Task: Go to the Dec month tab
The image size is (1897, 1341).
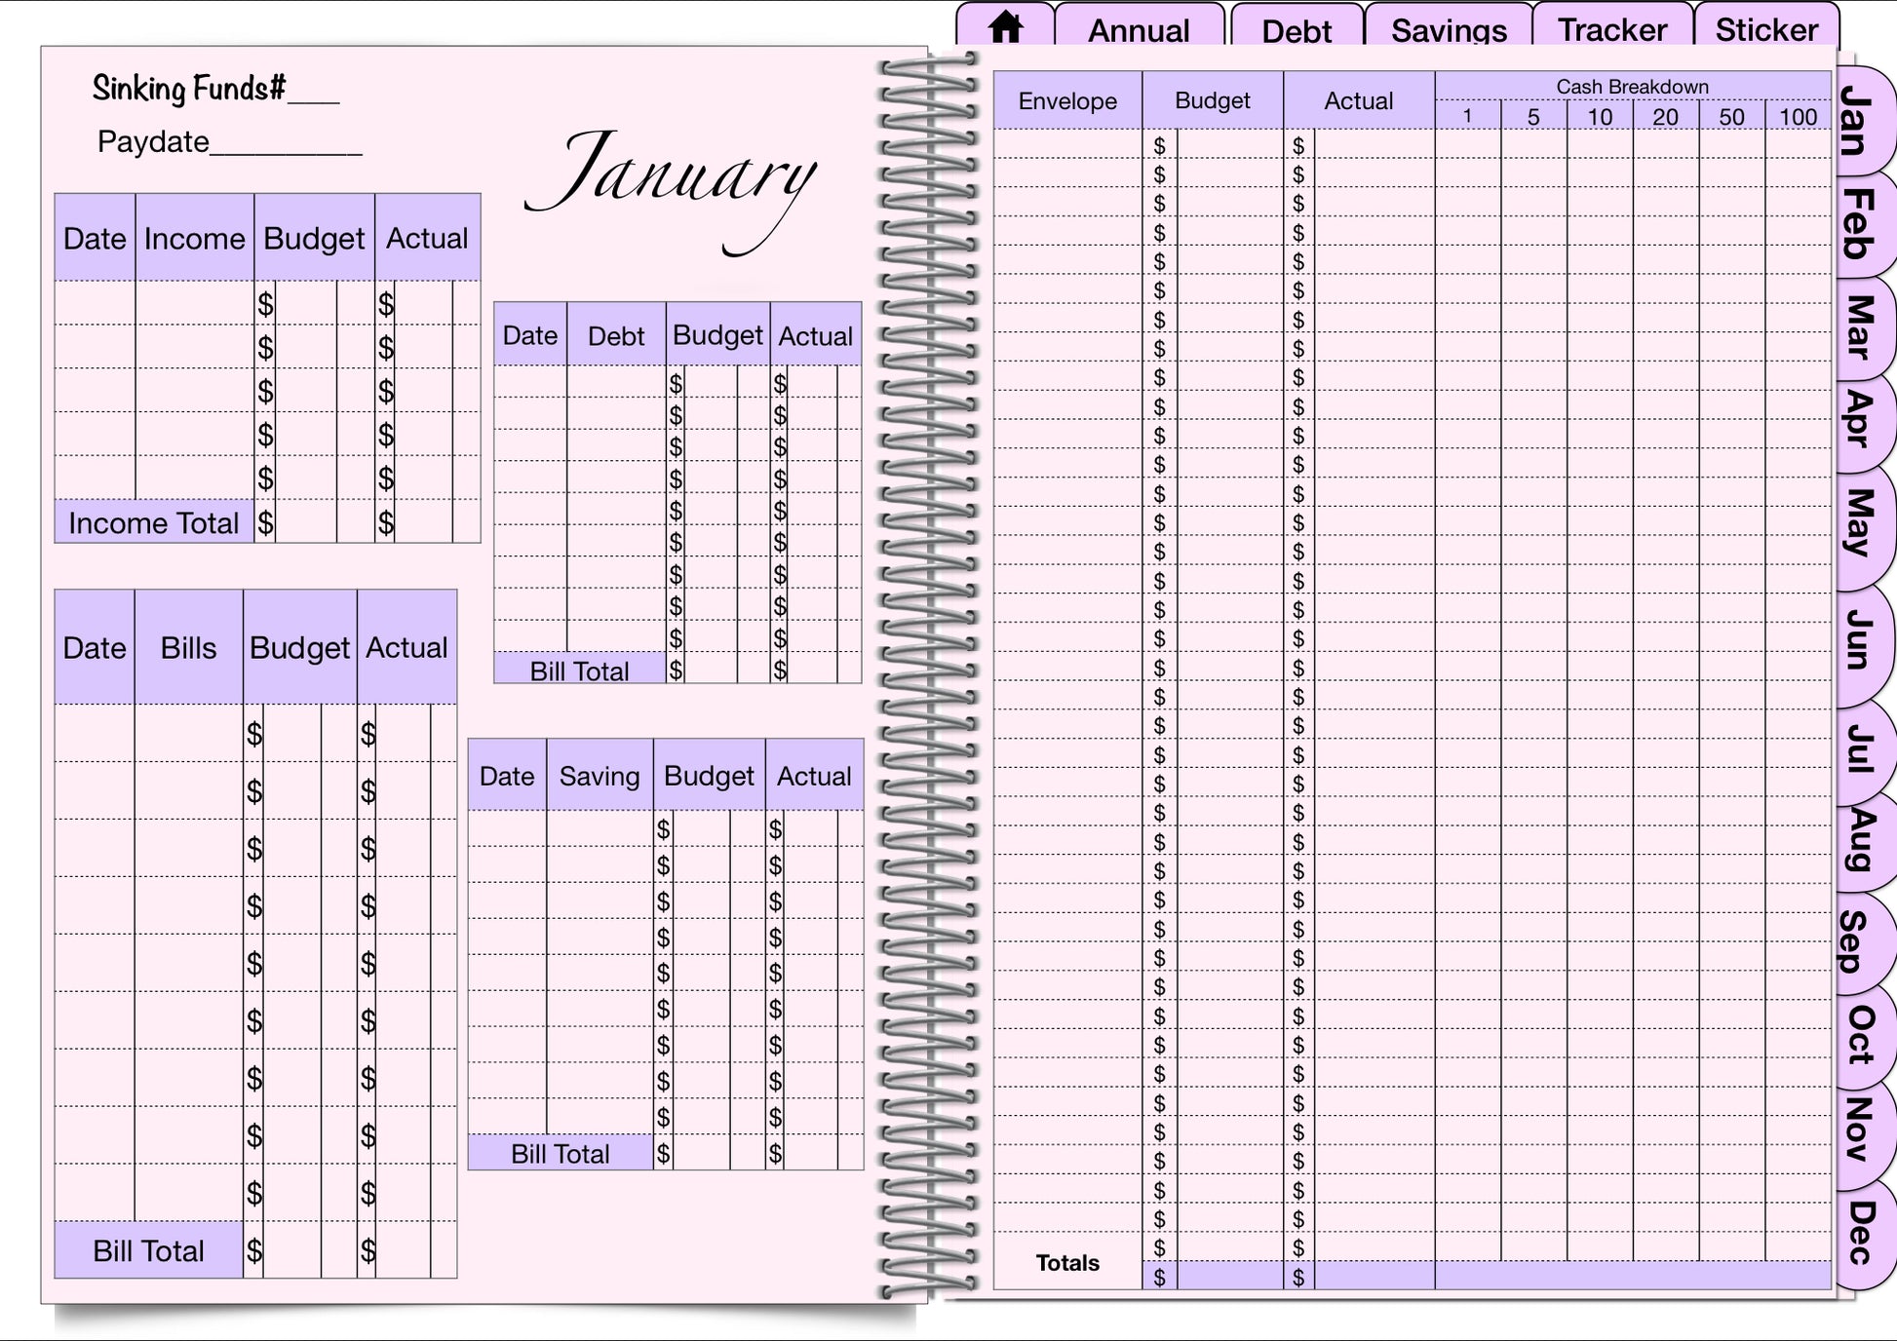Action: pos(1860,1233)
